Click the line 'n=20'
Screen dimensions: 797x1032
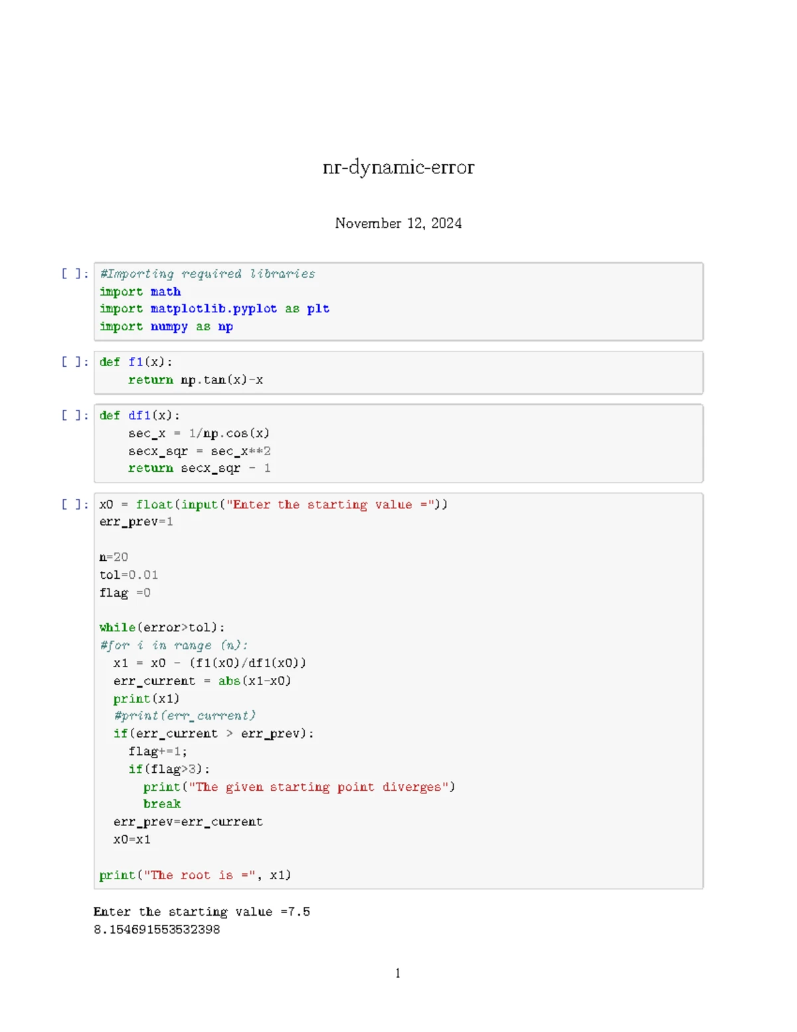[x=114, y=557]
